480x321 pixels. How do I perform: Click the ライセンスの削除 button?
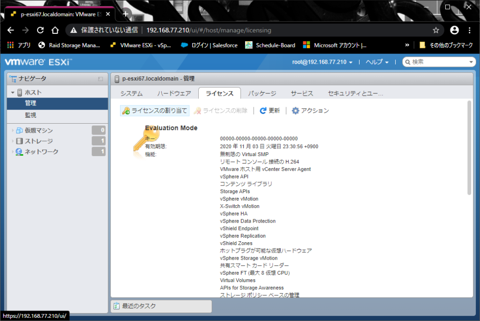pos(221,111)
